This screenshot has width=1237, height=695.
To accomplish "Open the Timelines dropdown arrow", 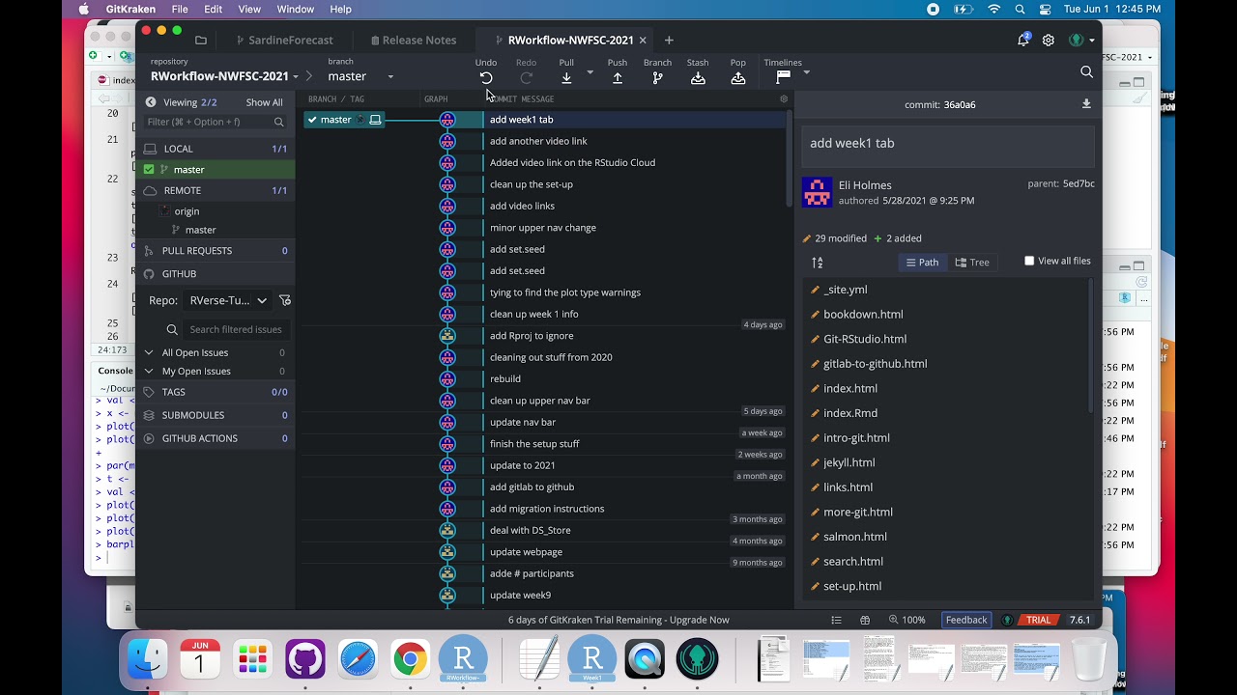I will pyautogui.click(x=806, y=72).
